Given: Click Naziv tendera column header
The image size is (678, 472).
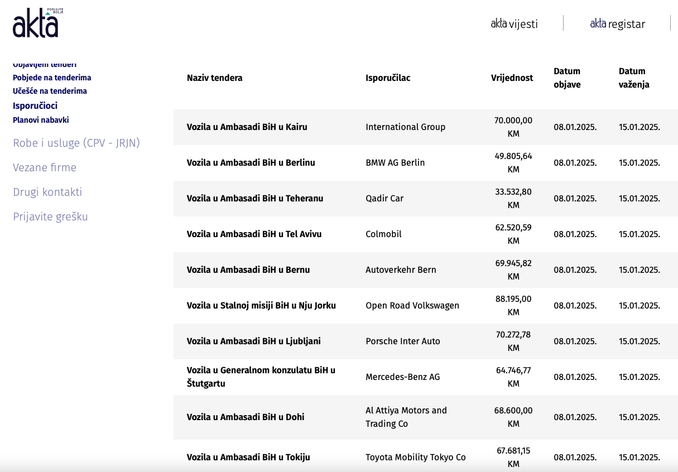Looking at the screenshot, I should [x=214, y=78].
